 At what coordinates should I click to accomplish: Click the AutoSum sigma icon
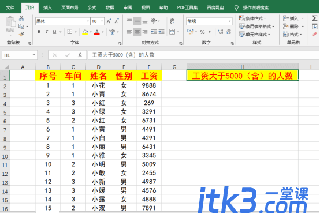click(314, 18)
